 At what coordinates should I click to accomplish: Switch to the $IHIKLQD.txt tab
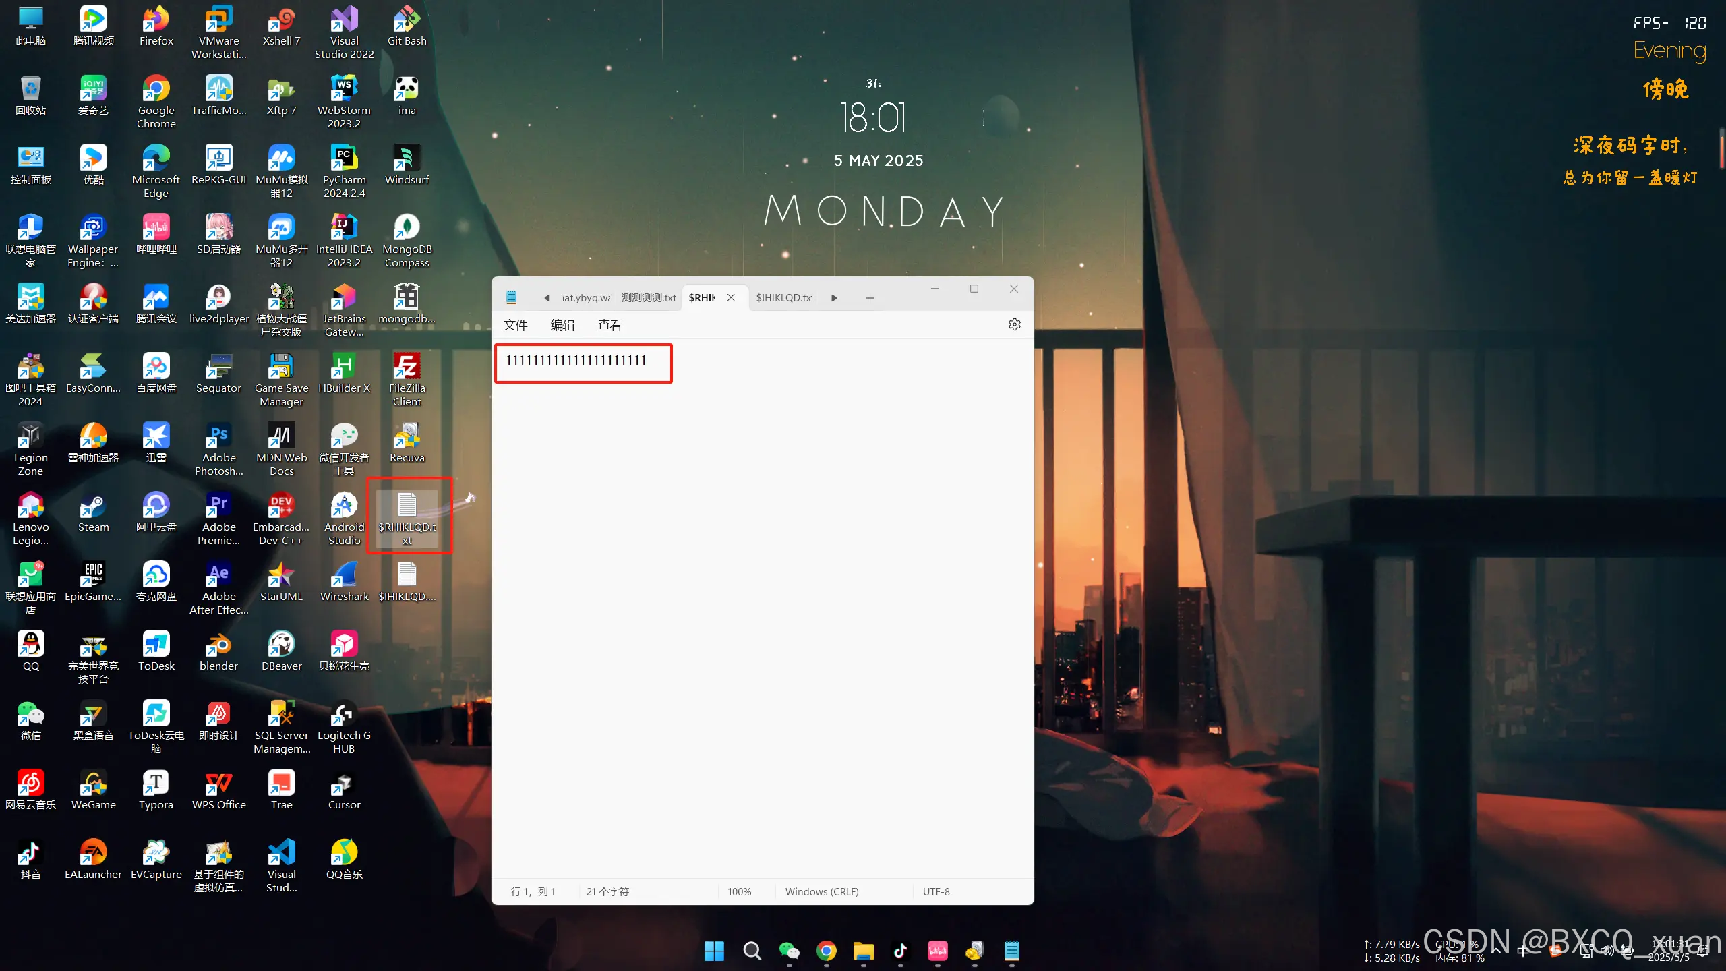(783, 298)
